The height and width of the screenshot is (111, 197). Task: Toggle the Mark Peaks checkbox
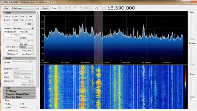(x=33, y=54)
